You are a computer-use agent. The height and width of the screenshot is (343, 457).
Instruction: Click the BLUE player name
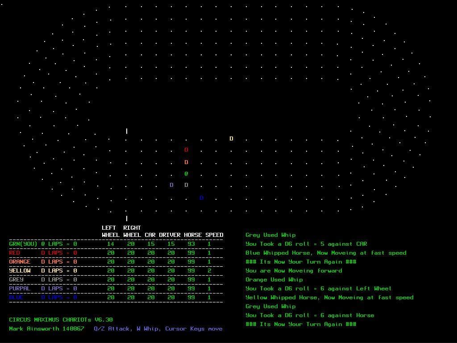click(16, 298)
